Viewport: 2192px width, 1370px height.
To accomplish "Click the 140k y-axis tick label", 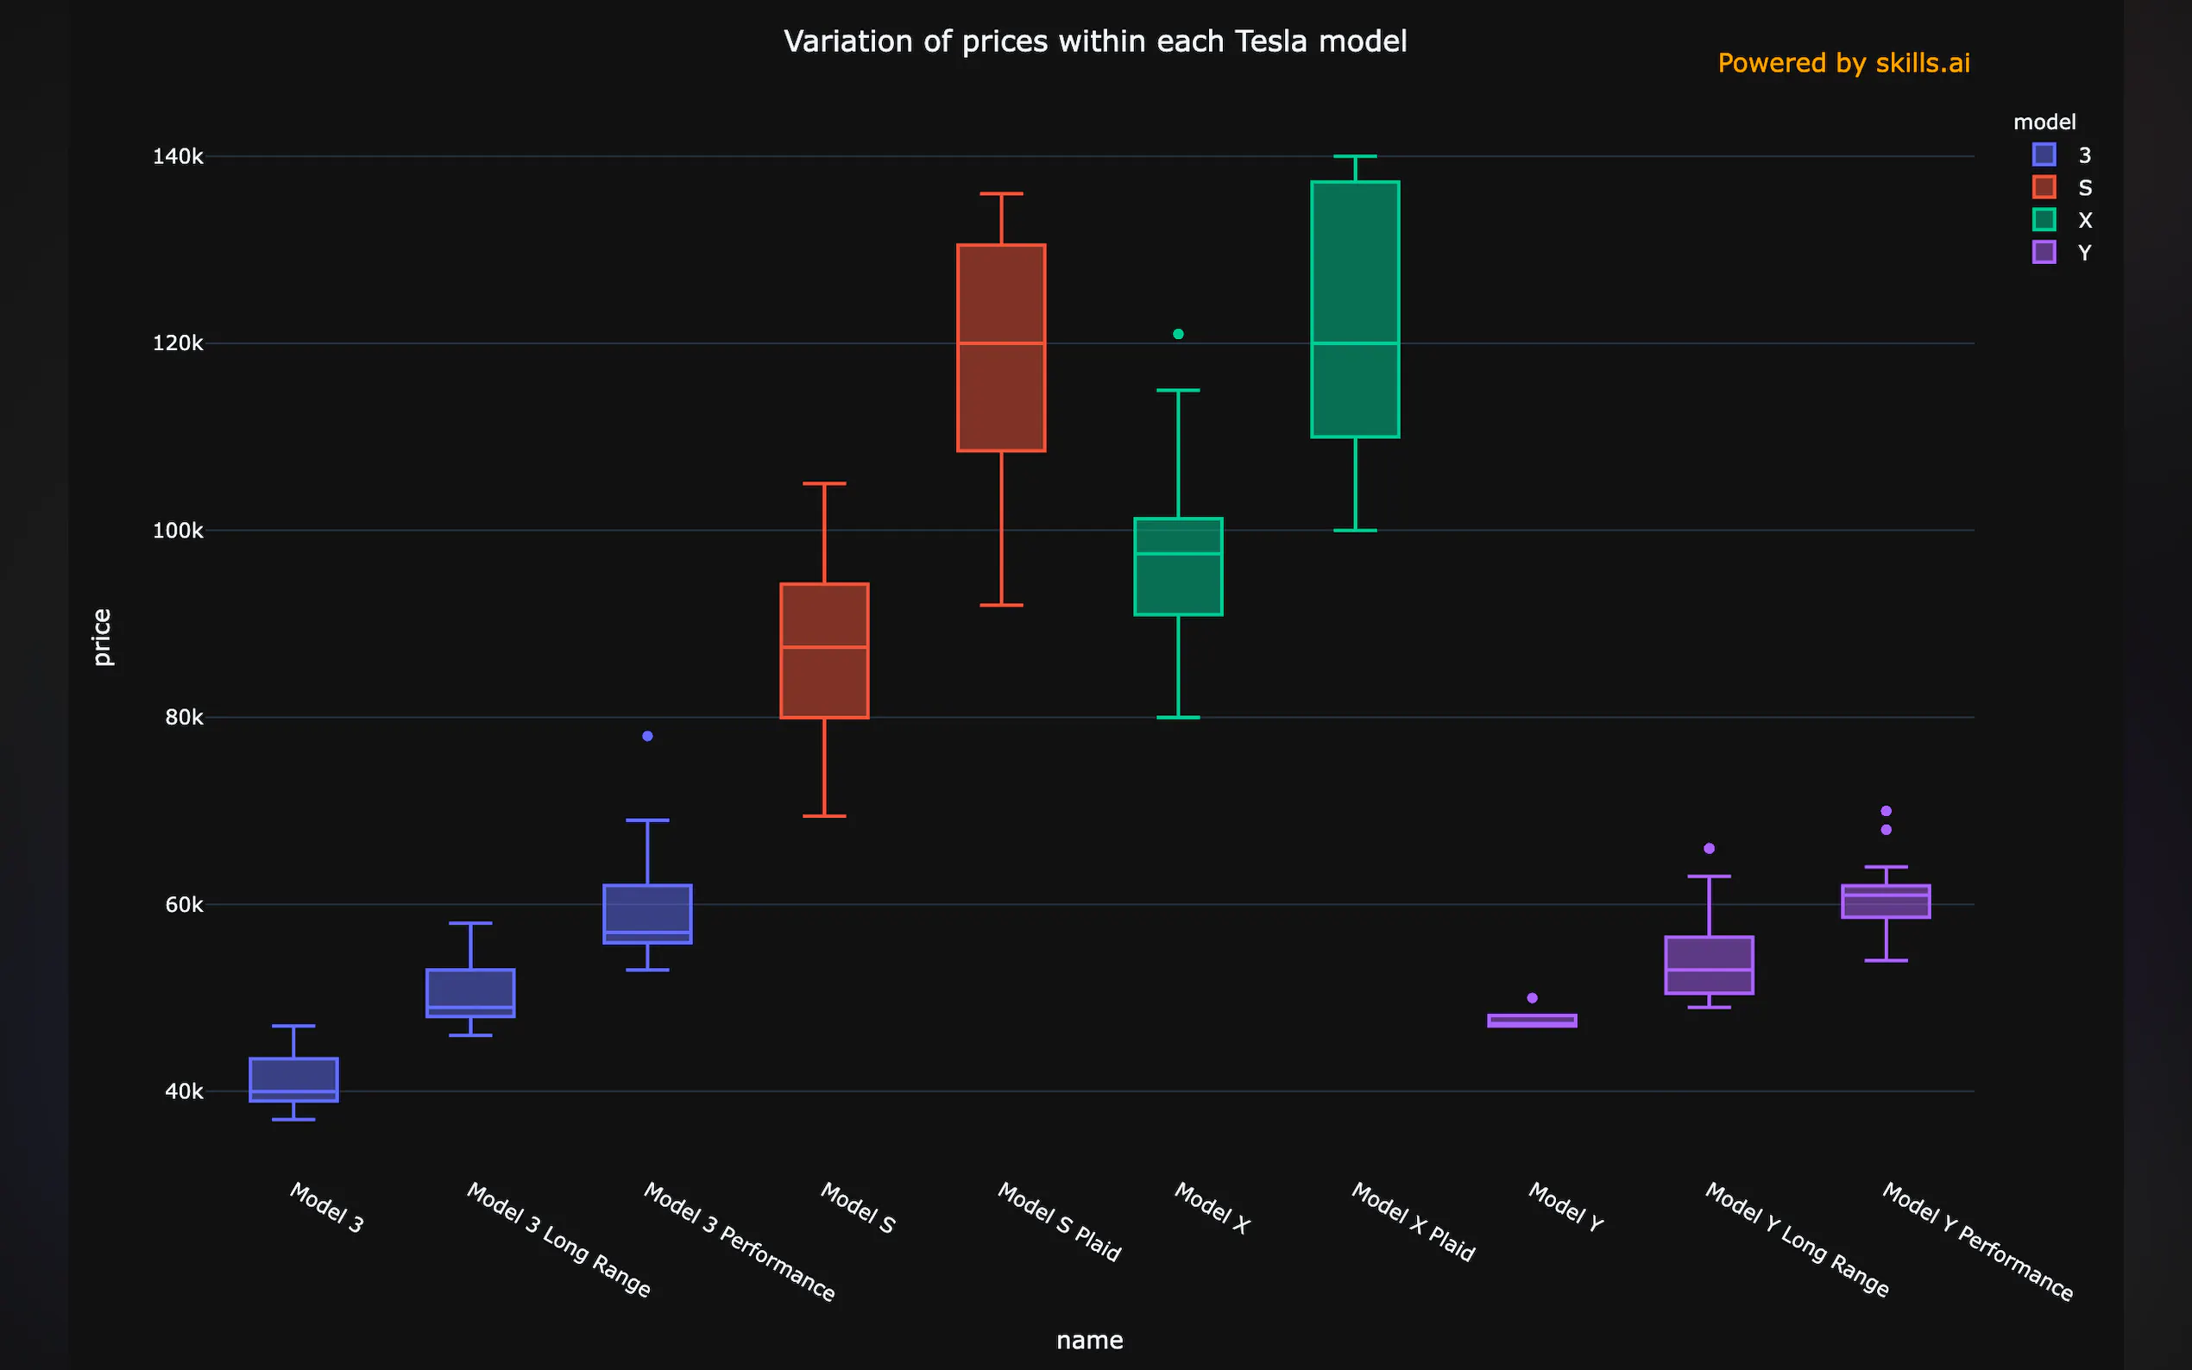I will 178,157.
